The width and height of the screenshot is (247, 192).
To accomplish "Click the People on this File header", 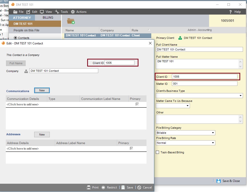I will click(x=35, y=30).
